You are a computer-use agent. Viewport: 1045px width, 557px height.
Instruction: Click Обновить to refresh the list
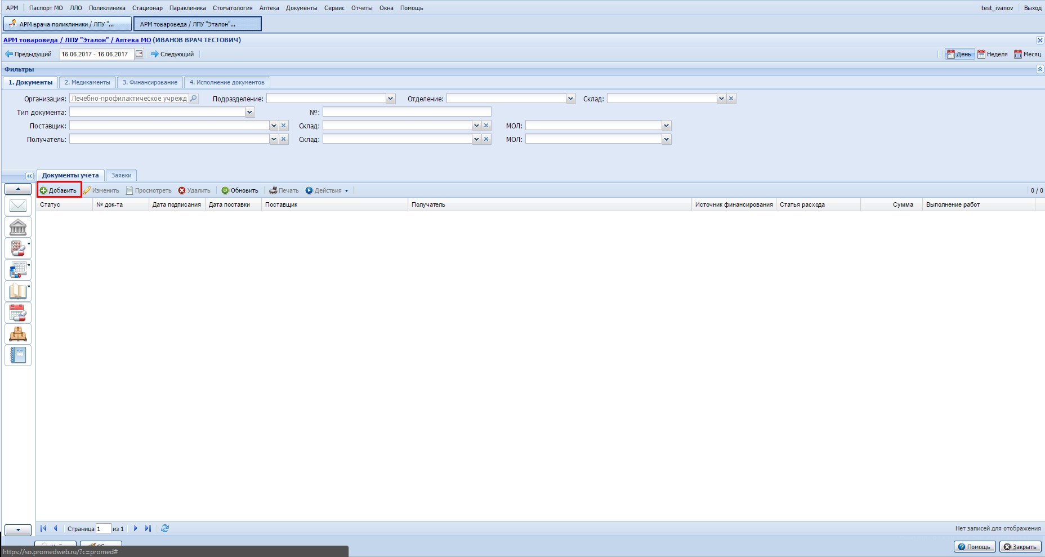click(240, 190)
